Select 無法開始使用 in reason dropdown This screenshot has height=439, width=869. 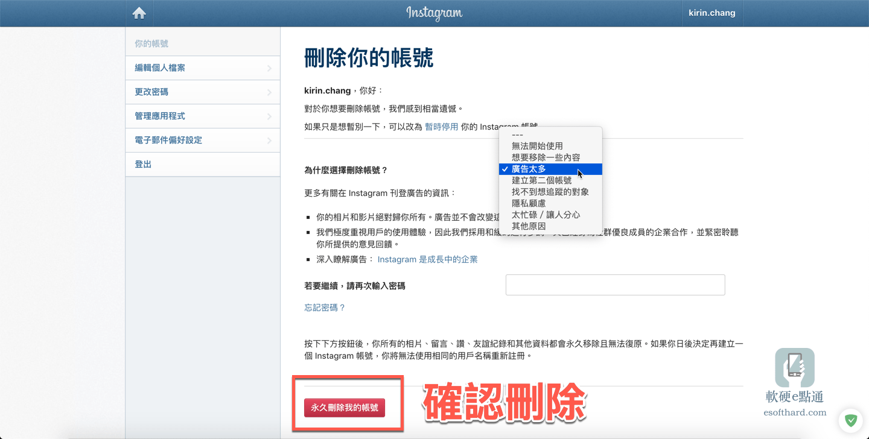(x=550, y=146)
